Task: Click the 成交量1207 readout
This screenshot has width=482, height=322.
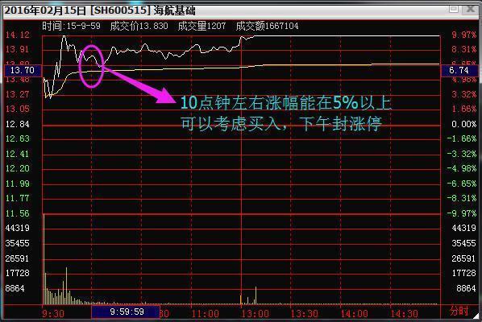Action: [202, 26]
